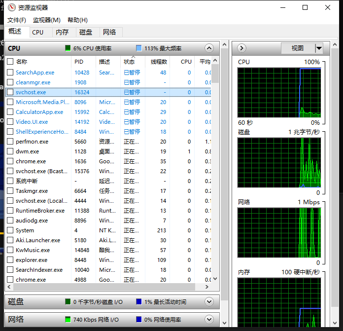Click the 视图 button

pos(298,48)
